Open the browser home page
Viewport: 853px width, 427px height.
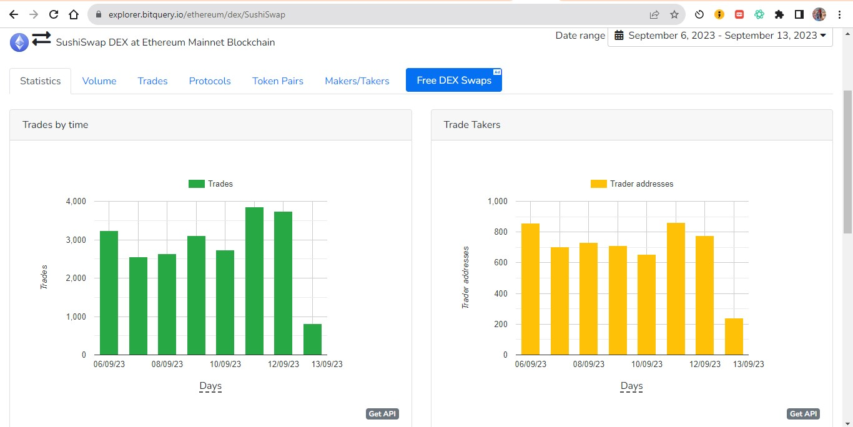(74, 14)
